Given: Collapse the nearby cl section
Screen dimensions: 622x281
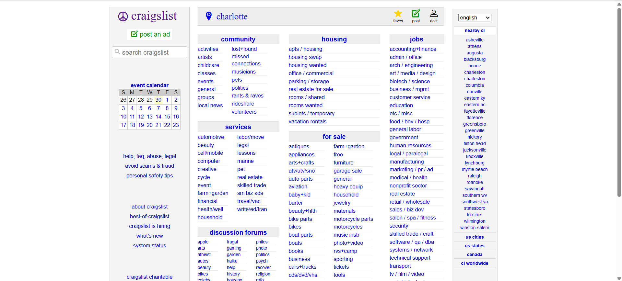Looking at the screenshot, I should click(475, 30).
